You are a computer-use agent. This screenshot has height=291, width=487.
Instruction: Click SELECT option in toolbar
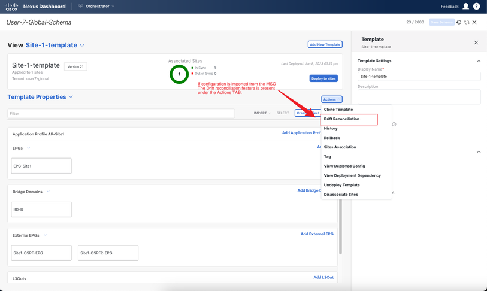point(283,113)
